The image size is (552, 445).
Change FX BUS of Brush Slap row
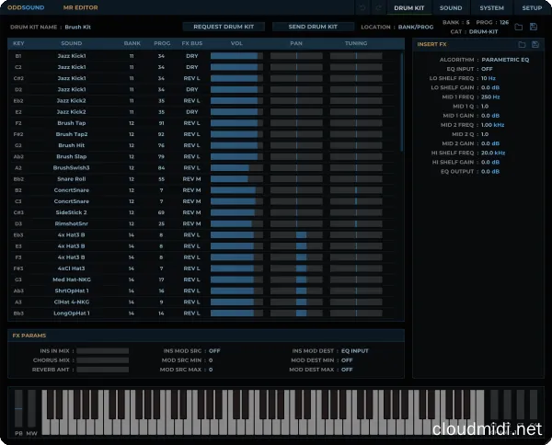point(192,156)
